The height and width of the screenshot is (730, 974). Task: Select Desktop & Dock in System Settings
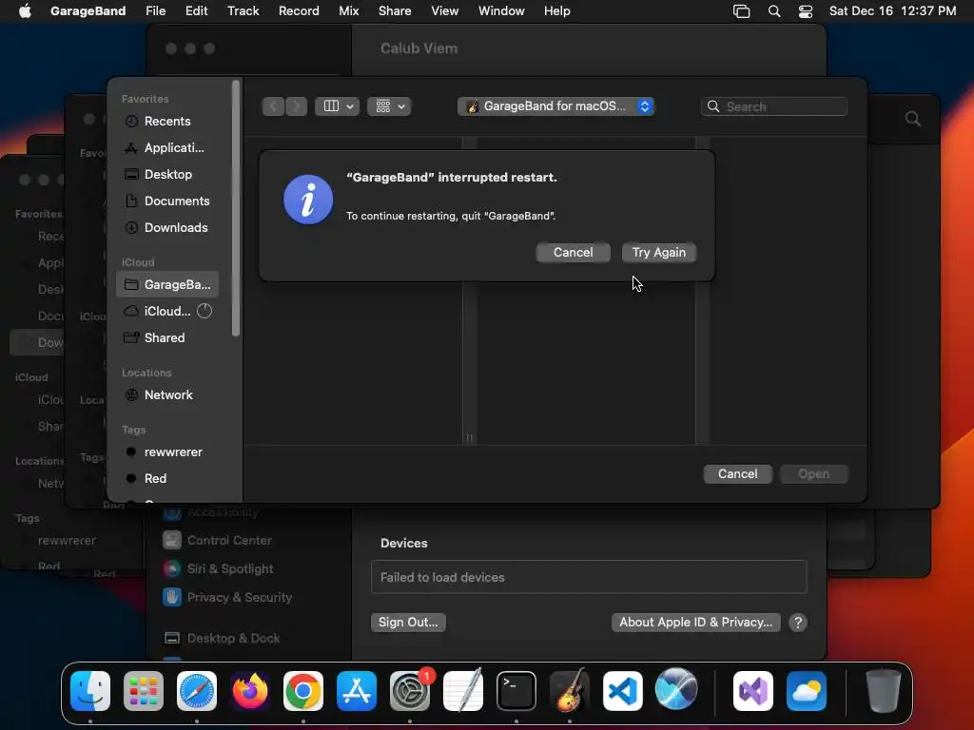coord(222,639)
